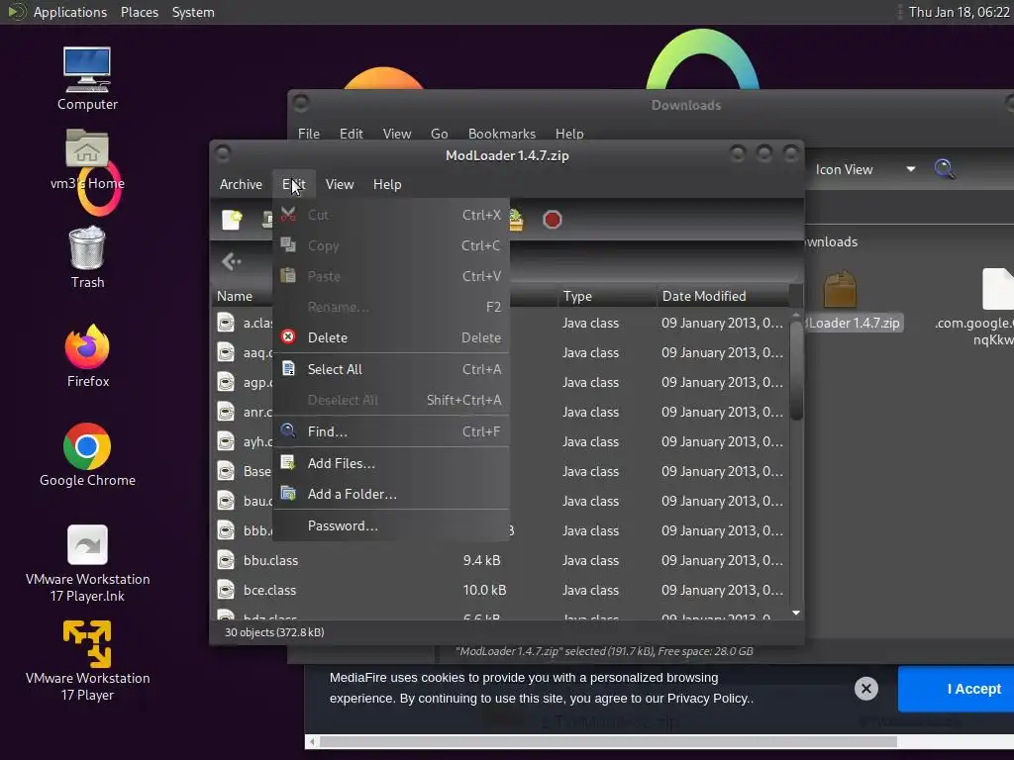Select the bbu.class row
Image resolution: width=1014 pixels, height=760 pixels.
(x=501, y=560)
